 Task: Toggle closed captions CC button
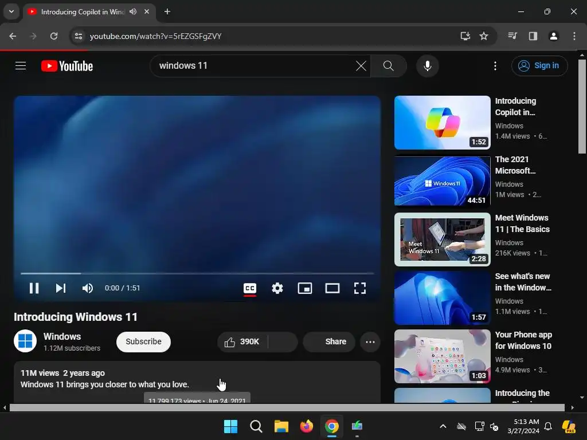[x=250, y=288]
